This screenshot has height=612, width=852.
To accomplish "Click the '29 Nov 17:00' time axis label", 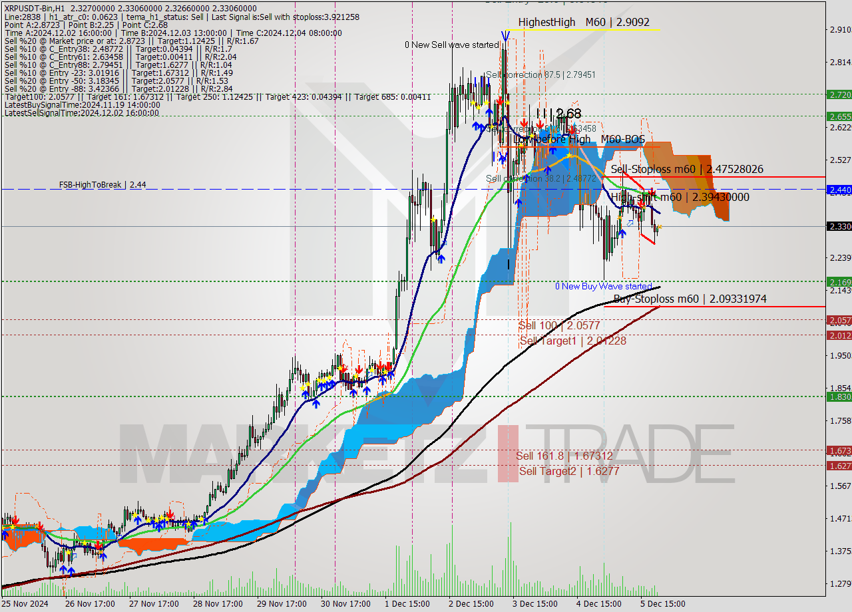I will point(282,604).
